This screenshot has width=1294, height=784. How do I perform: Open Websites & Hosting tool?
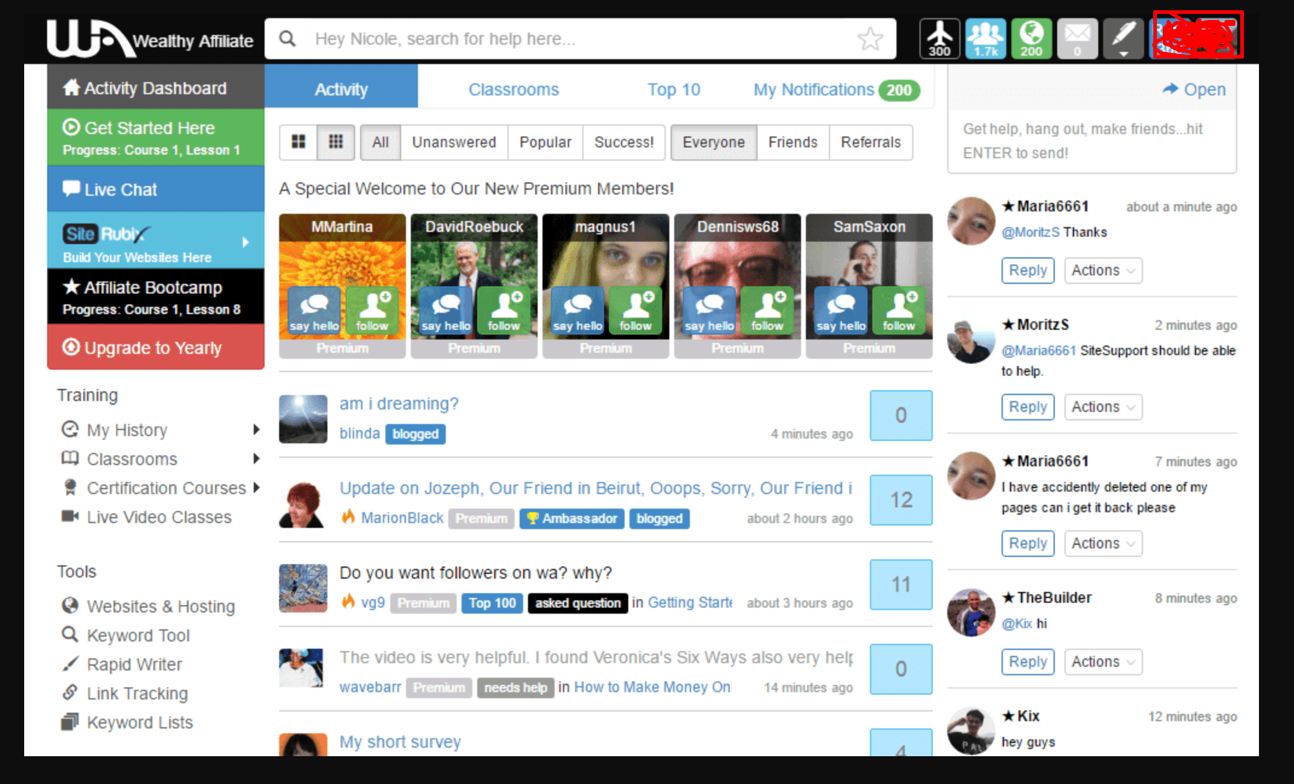(149, 606)
